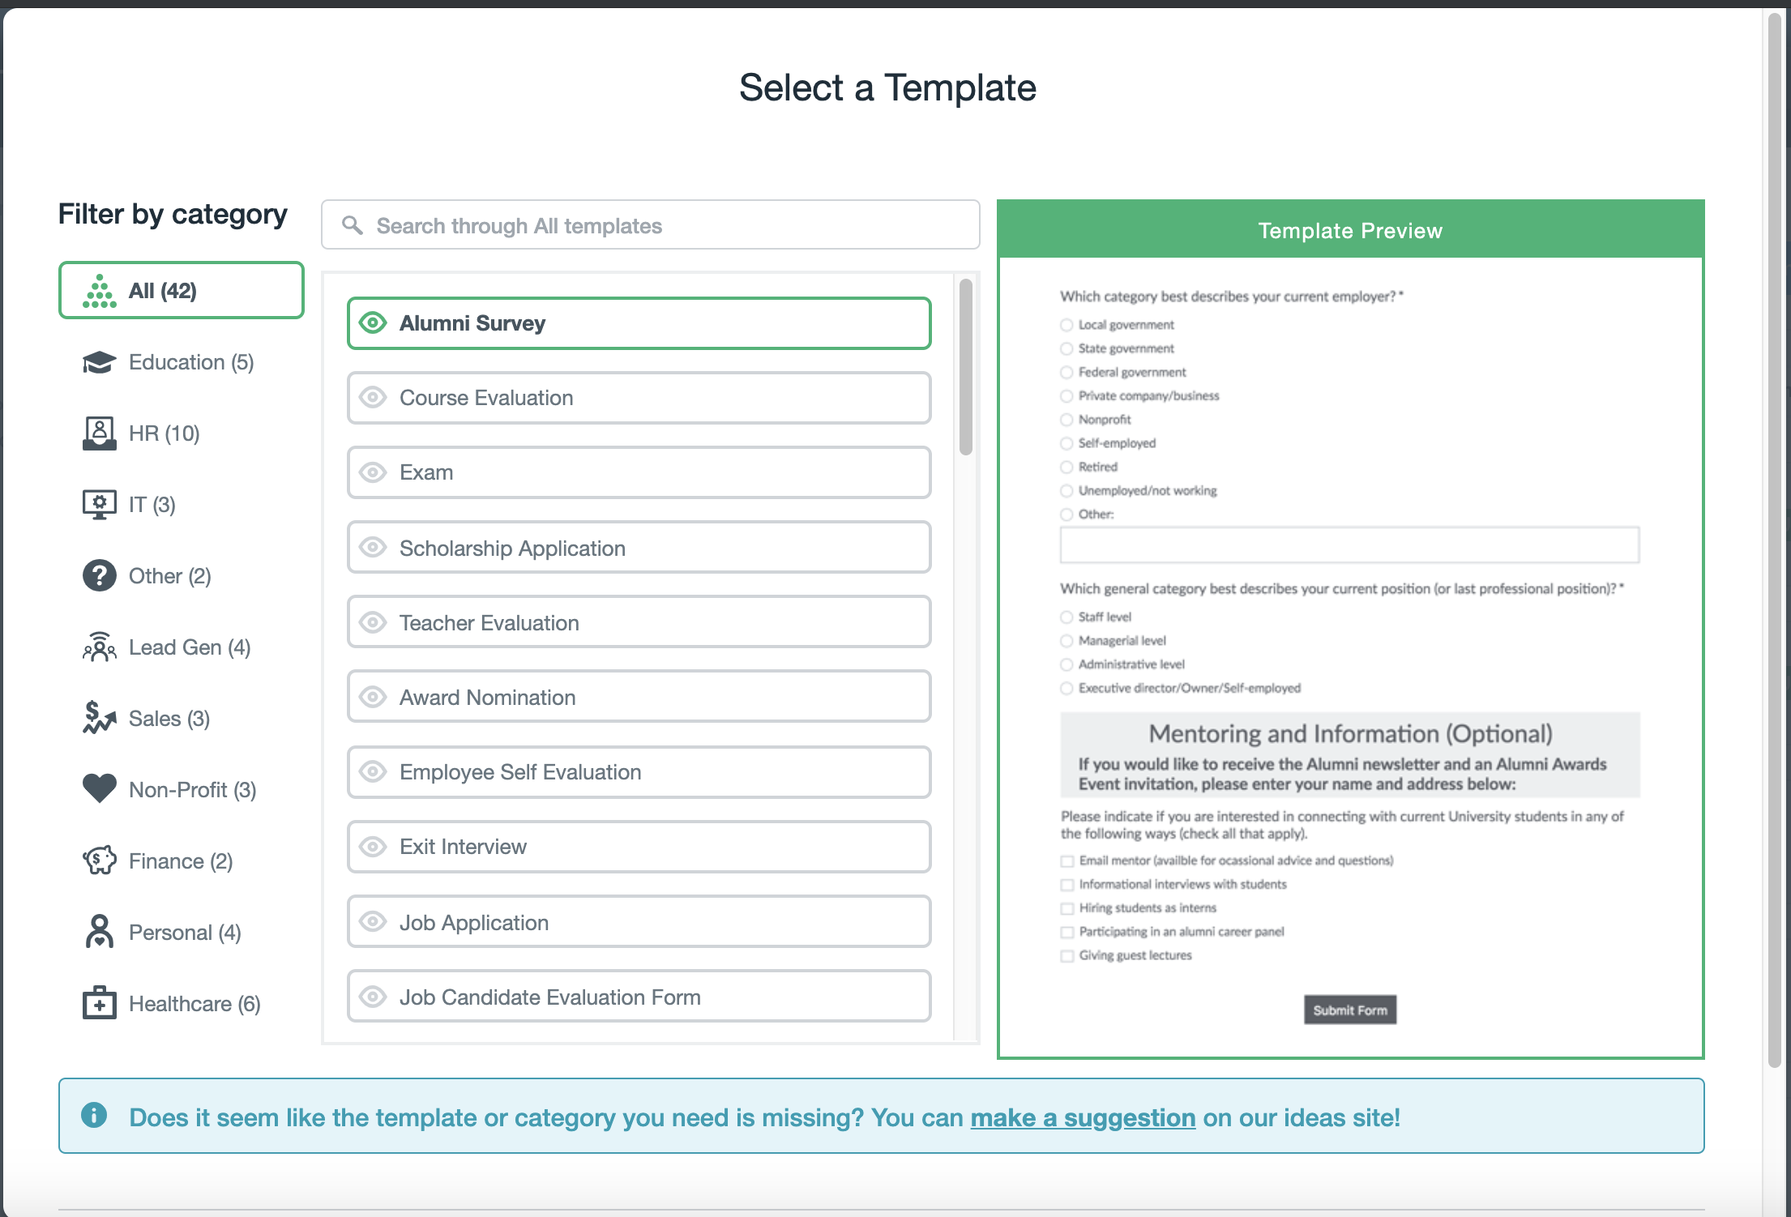The width and height of the screenshot is (1791, 1217).
Task: Click the Education graduation cap icon
Action: (99, 362)
